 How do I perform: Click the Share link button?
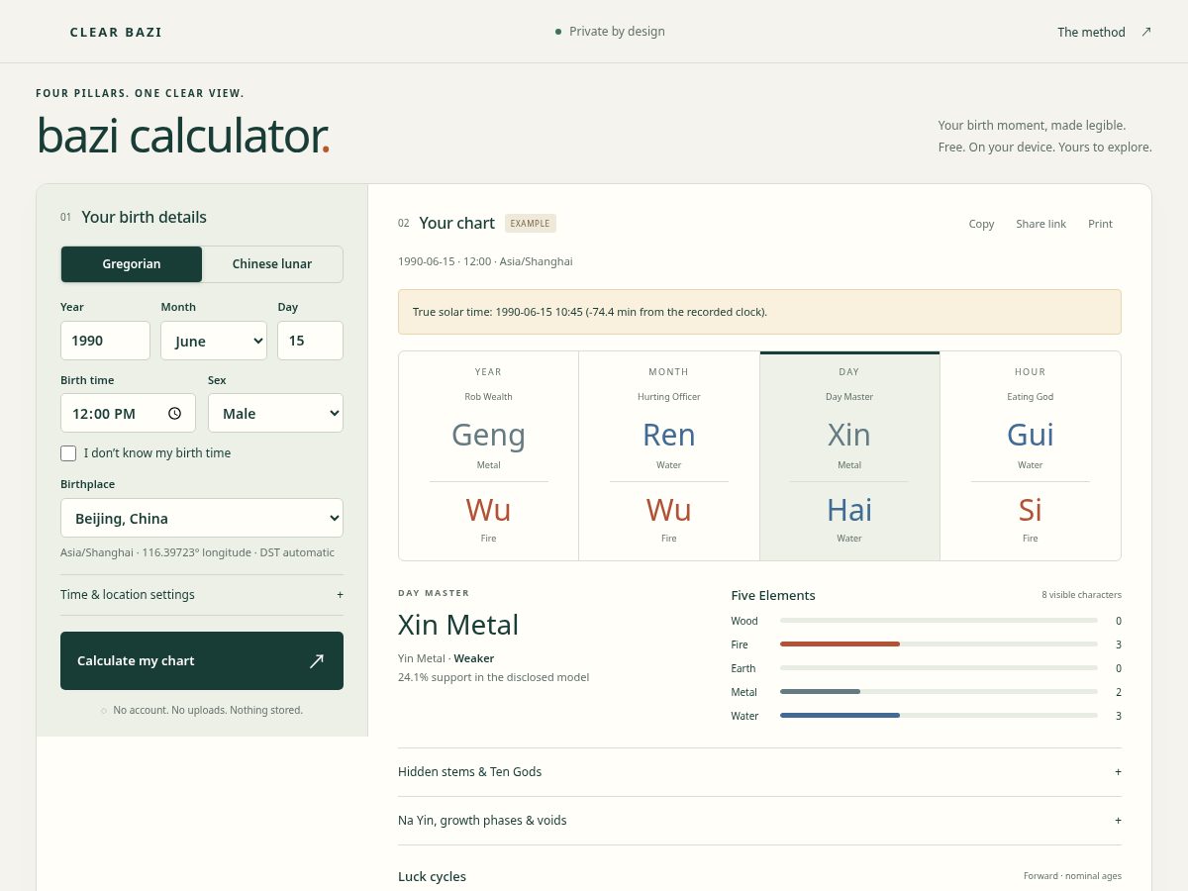tap(1040, 224)
